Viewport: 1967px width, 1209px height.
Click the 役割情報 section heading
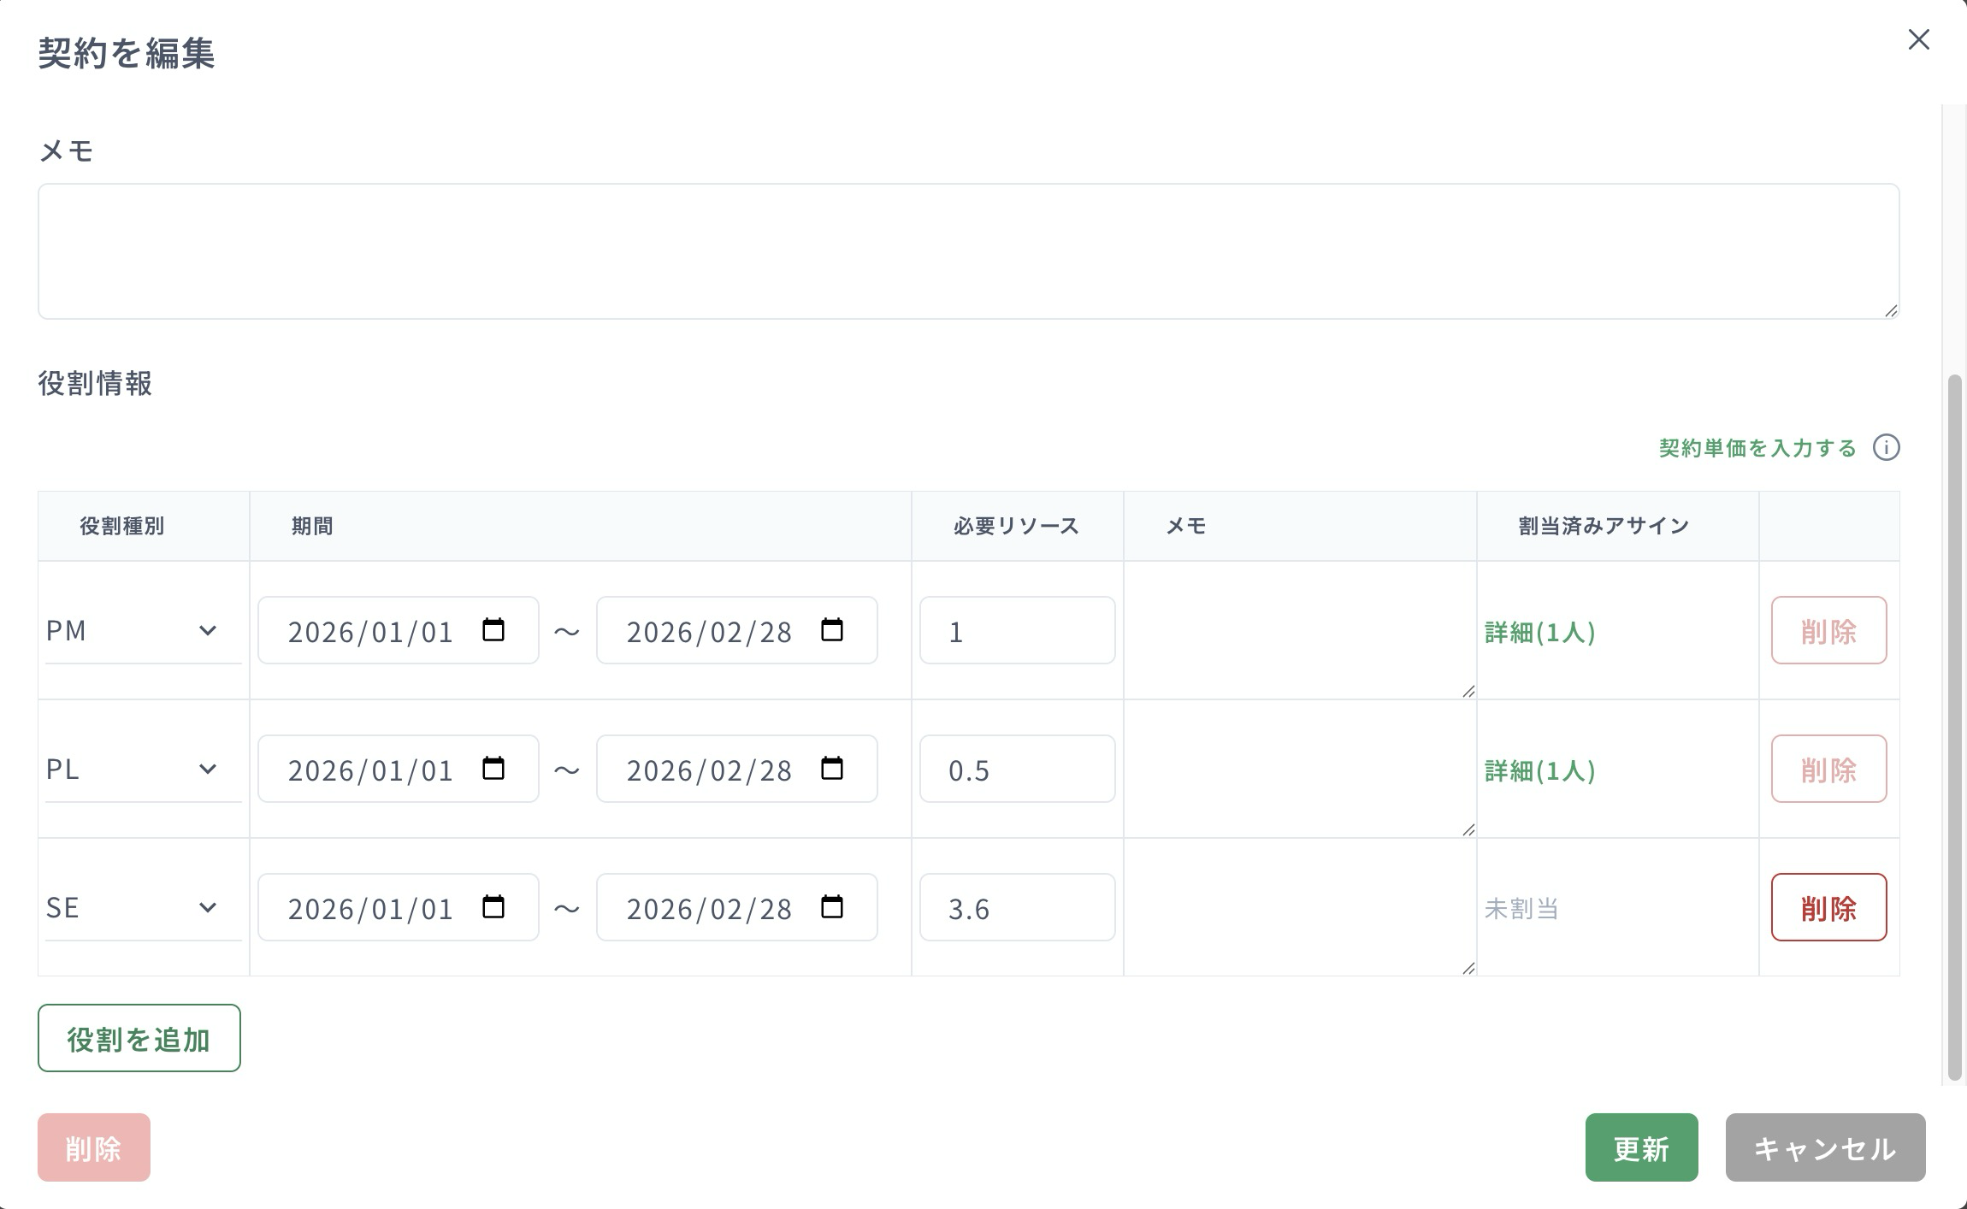point(95,383)
